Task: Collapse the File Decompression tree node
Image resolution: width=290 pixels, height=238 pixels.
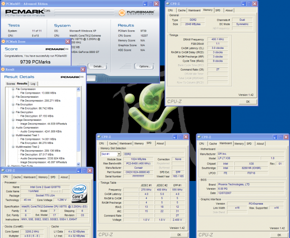Action: pyautogui.click(x=13, y=97)
